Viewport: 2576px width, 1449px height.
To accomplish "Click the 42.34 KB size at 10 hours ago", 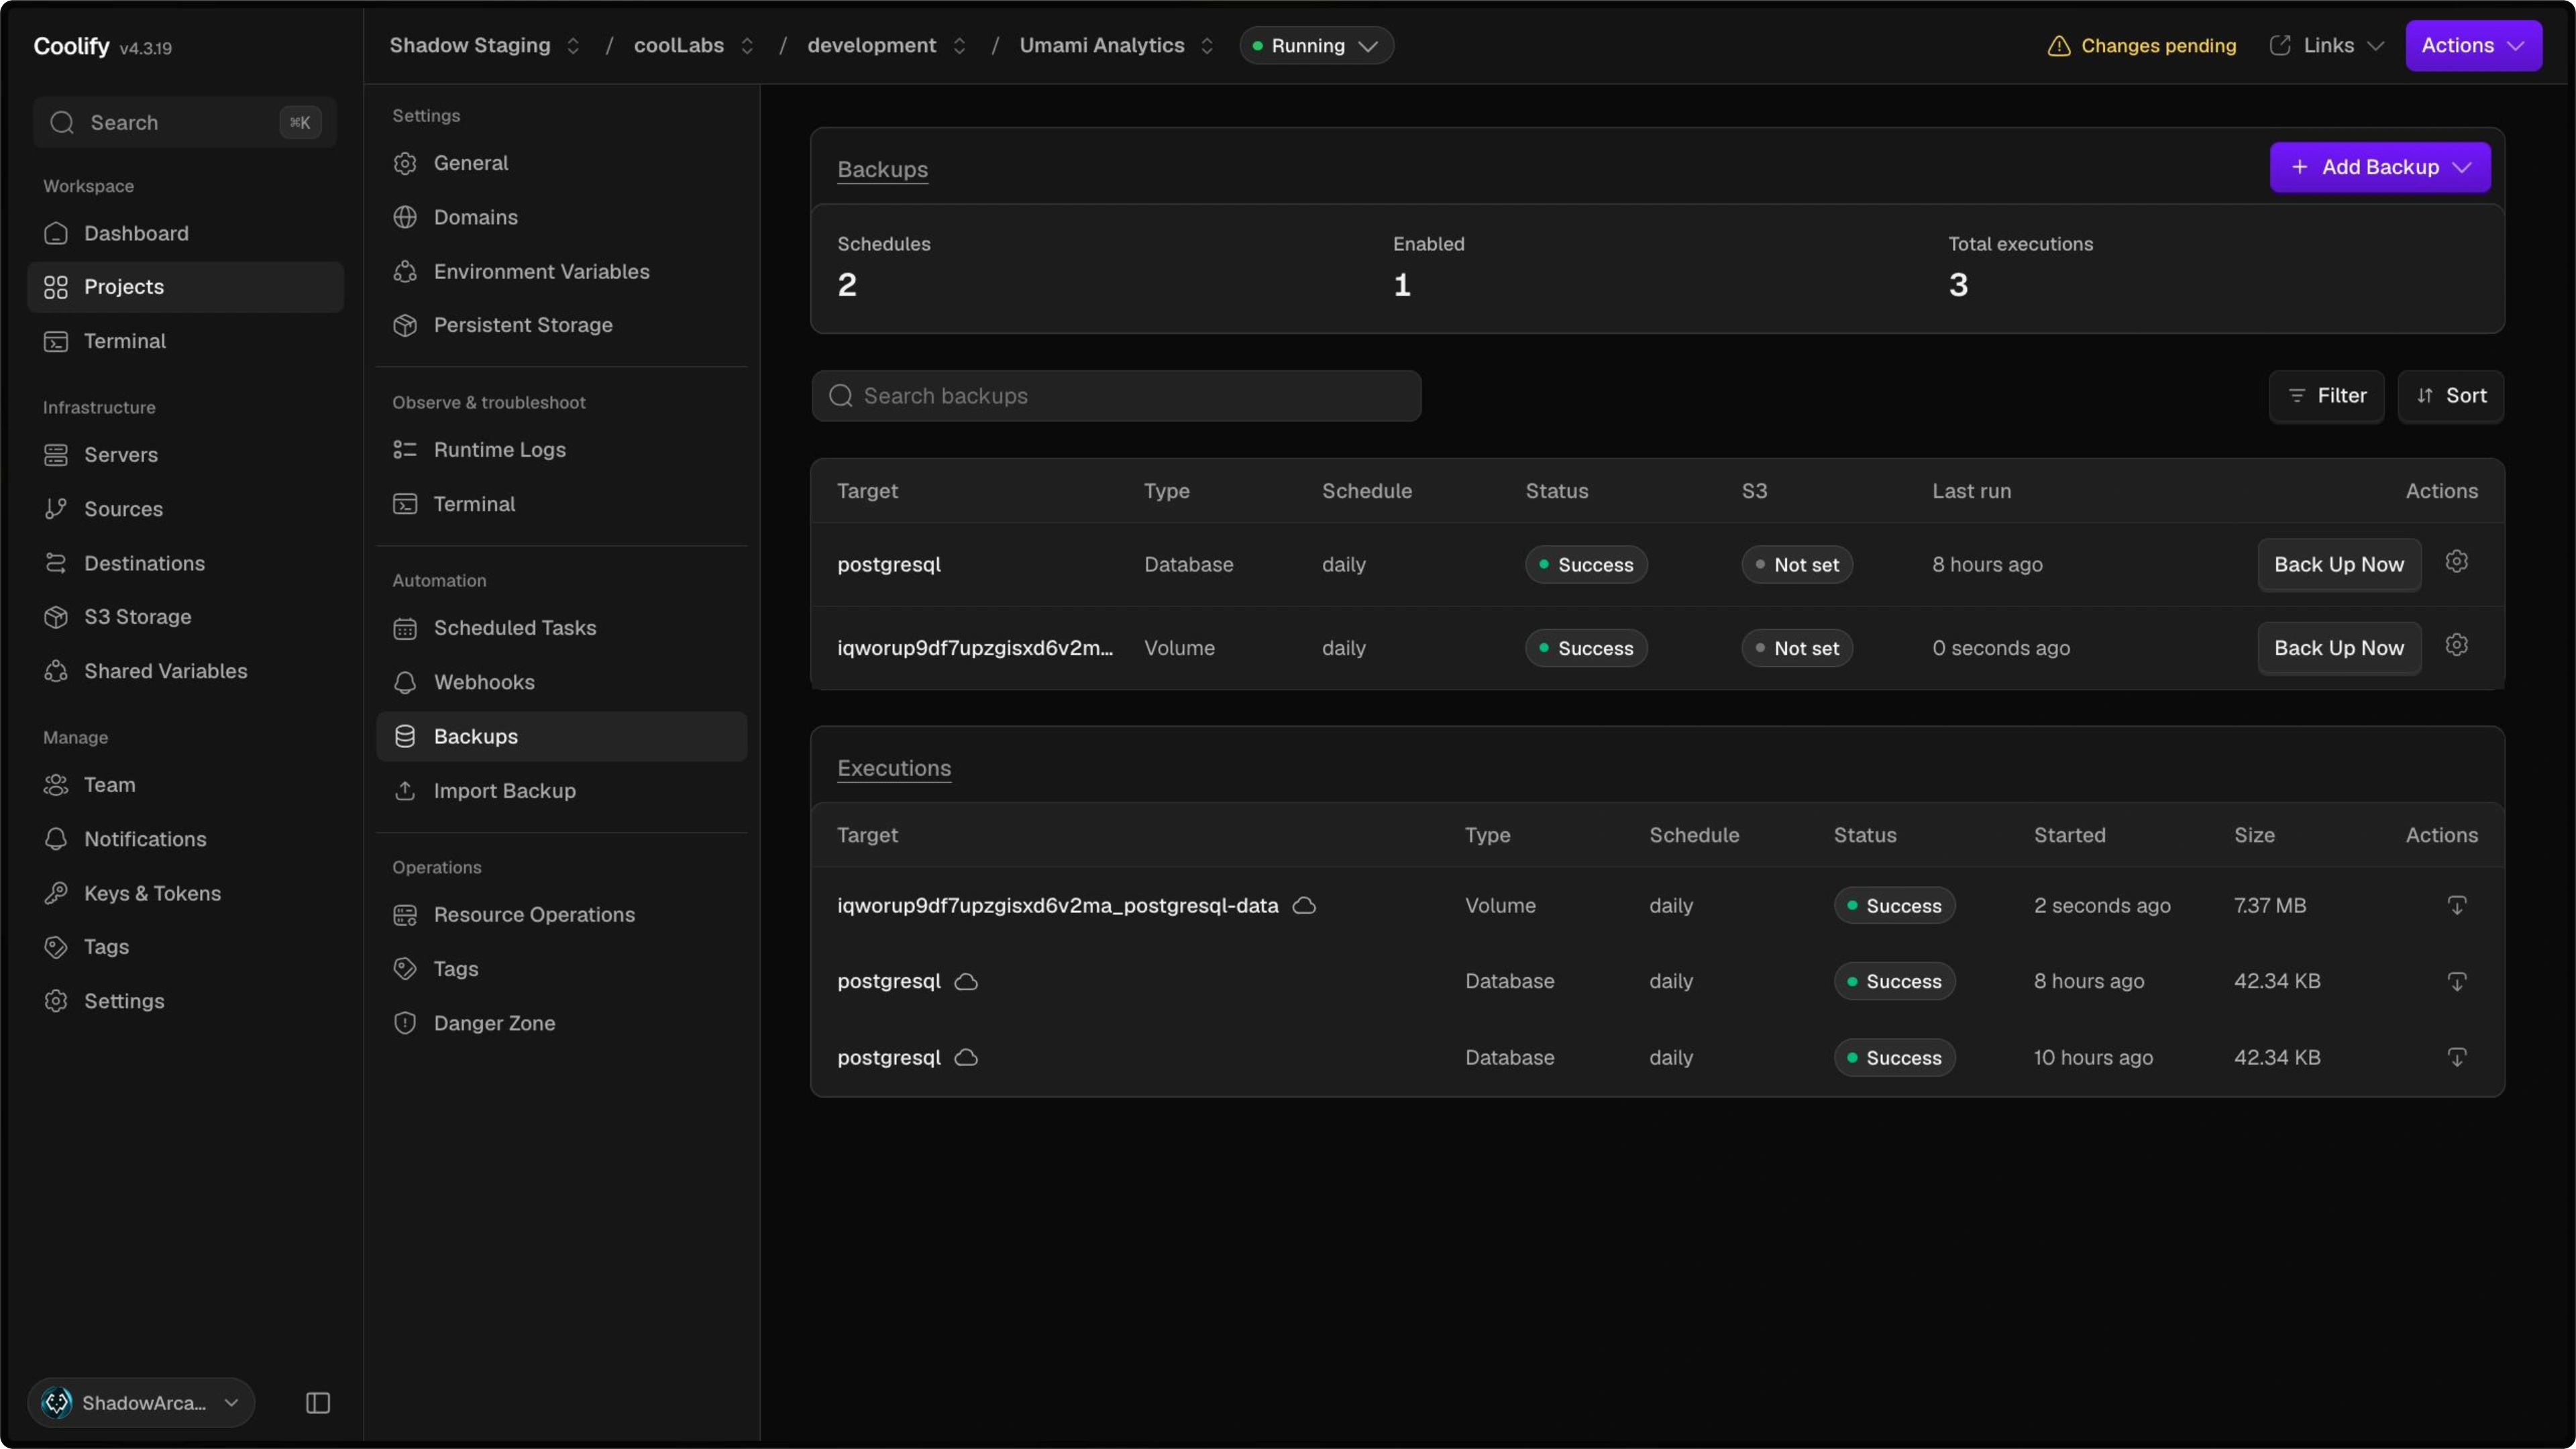I will point(2277,1058).
